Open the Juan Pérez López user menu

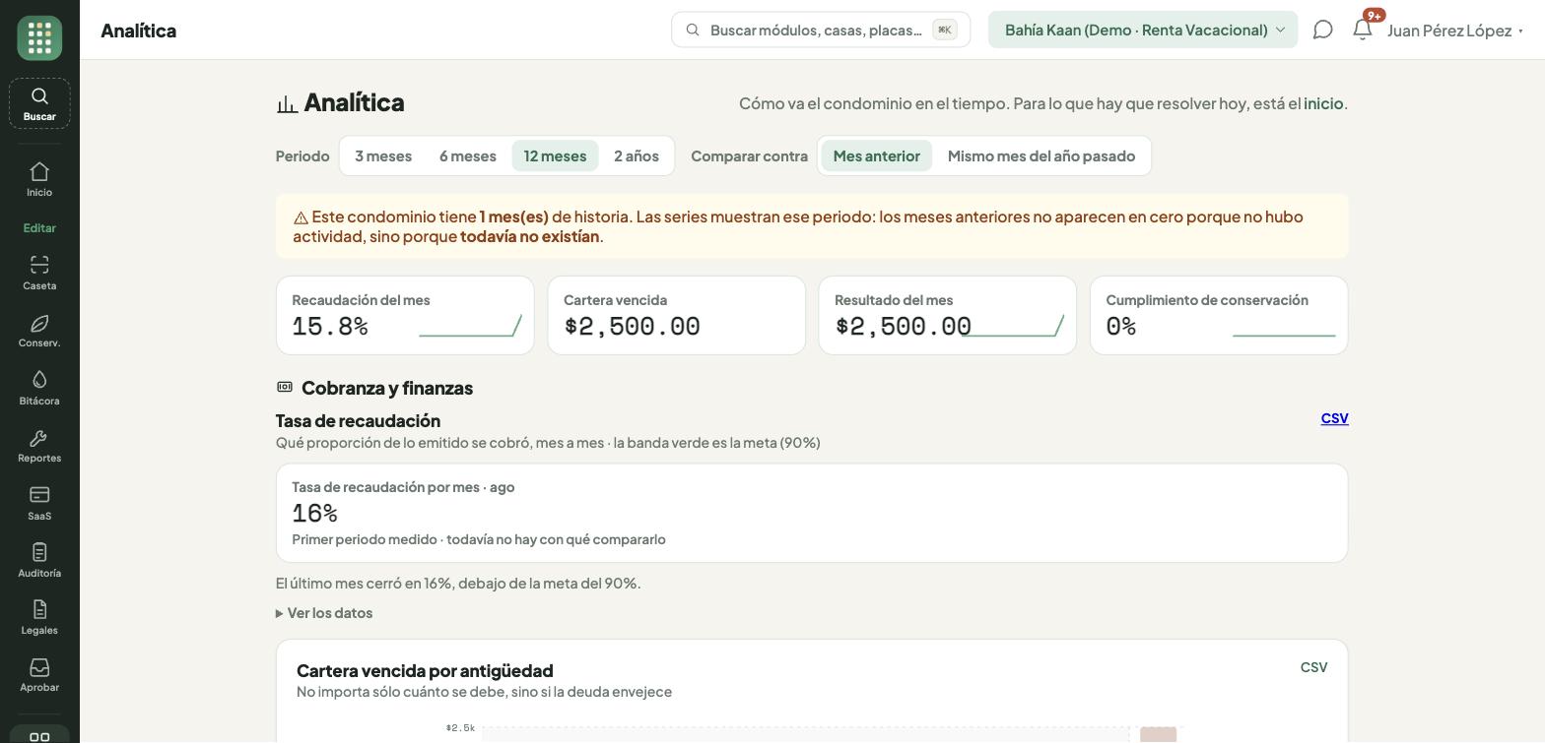[x=1455, y=31]
